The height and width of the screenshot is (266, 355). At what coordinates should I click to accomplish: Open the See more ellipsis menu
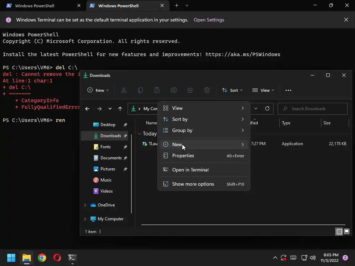[288, 90]
